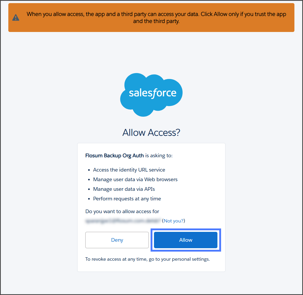
Task: Click bullet dot beside "Manage user data via APIs"
Action: (x=89, y=189)
